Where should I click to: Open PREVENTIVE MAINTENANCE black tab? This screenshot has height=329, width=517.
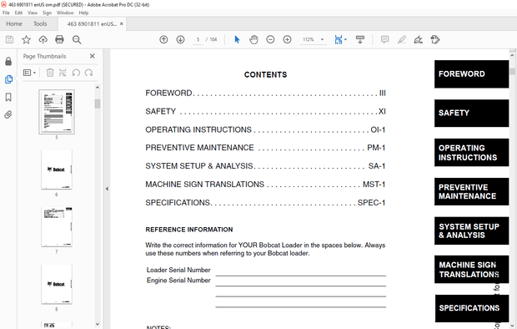[471, 191]
